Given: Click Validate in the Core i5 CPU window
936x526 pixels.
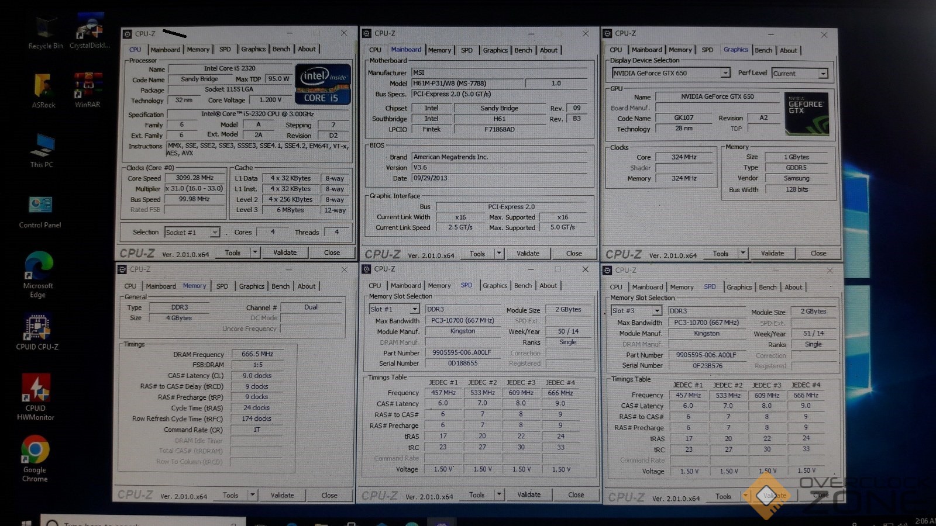Looking at the screenshot, I should tap(285, 252).
